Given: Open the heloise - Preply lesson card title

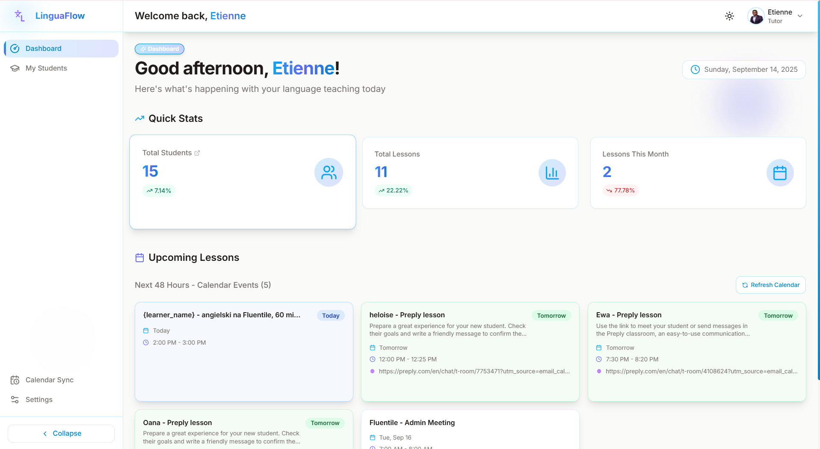Looking at the screenshot, I should [407, 315].
